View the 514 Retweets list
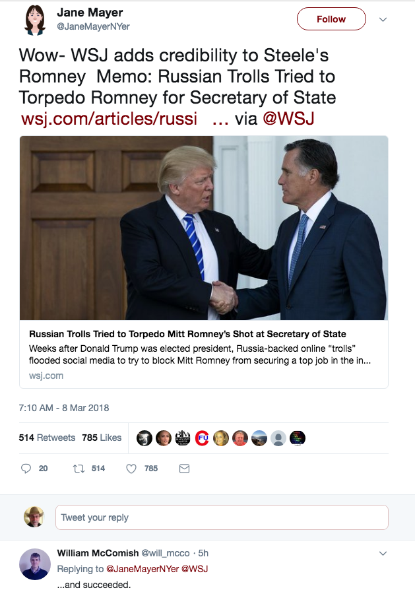Viewport: 415px width, 590px height. click(47, 438)
